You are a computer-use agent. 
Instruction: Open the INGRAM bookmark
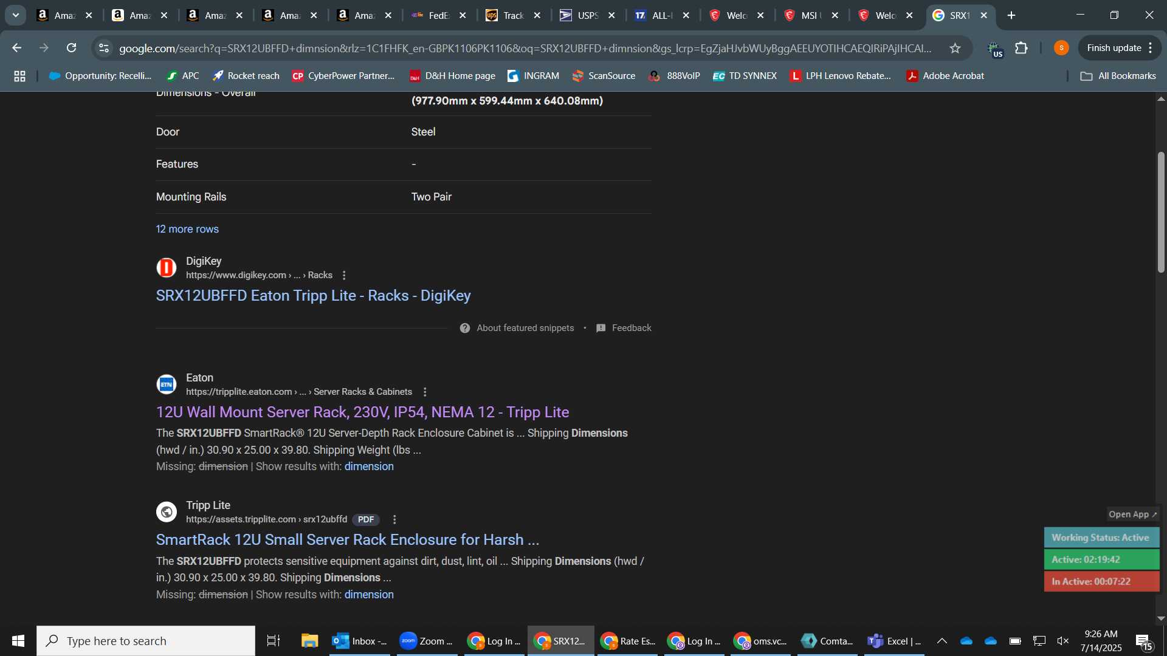533,76
